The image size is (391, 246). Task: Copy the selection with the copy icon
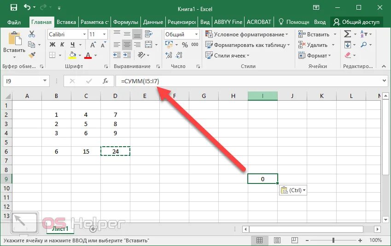(x=31, y=45)
